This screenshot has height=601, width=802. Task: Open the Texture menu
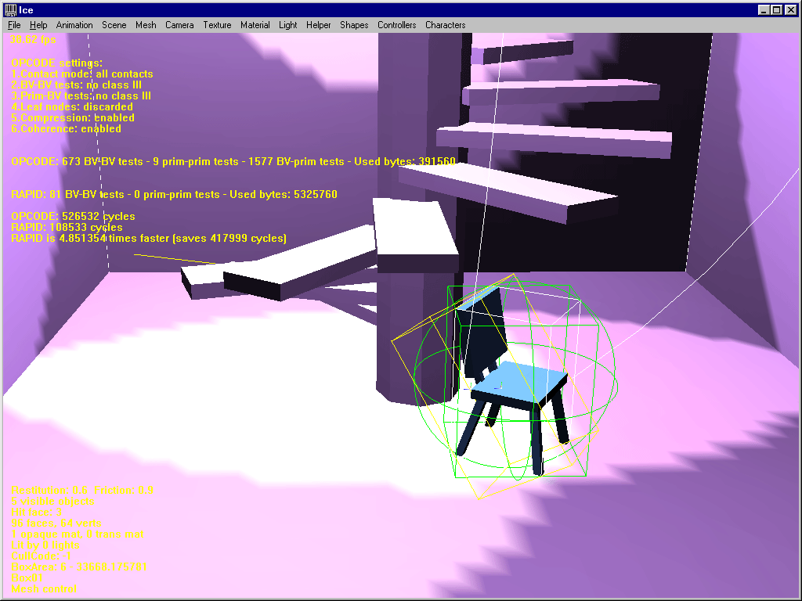[218, 25]
